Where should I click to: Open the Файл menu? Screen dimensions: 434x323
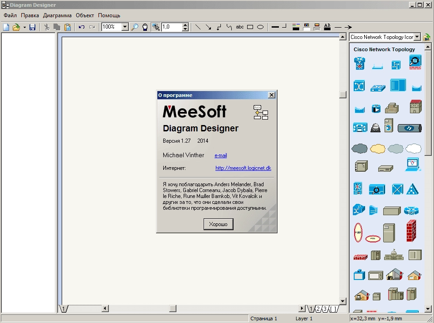[x=10, y=15]
